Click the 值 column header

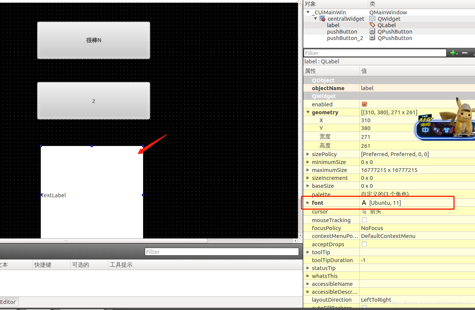coord(417,71)
